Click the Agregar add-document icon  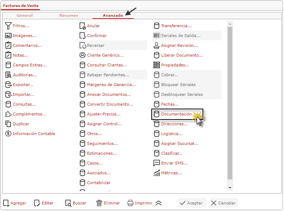click(6, 203)
